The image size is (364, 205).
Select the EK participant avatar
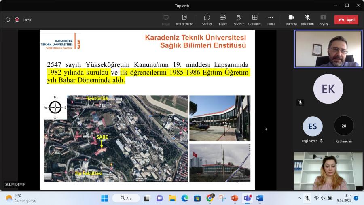pos(328,89)
